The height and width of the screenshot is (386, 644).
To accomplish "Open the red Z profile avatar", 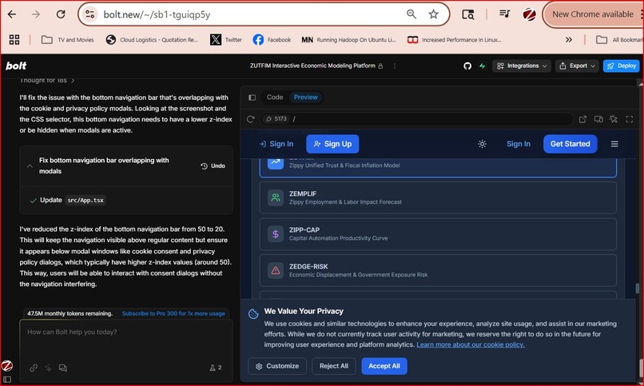I will pos(530,14).
